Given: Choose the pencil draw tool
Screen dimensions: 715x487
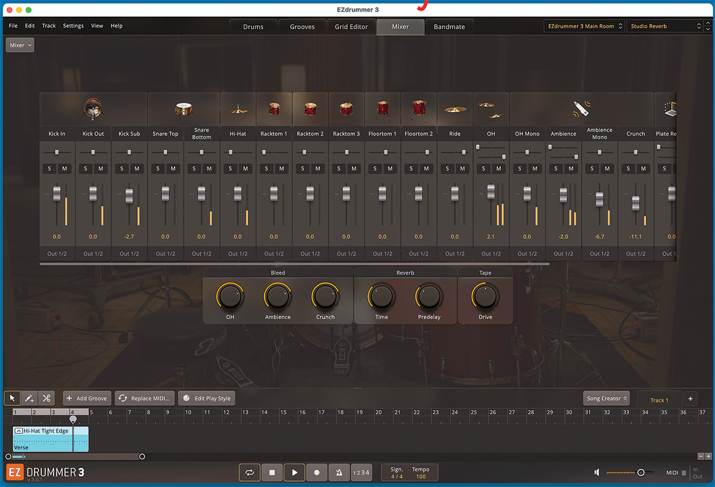Looking at the screenshot, I should pos(29,398).
